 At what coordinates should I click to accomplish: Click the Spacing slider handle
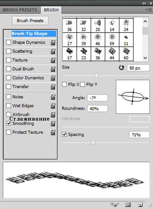(x=93, y=142)
